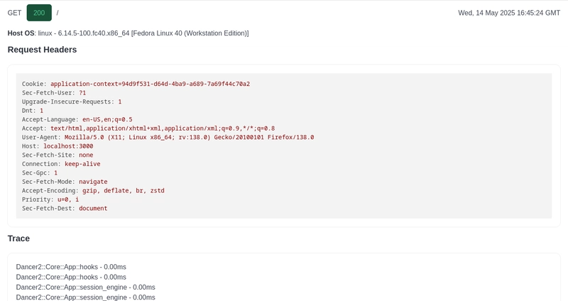Click the Connection keep-alive header
Viewport: 568px width, 301px height.
(x=61, y=164)
